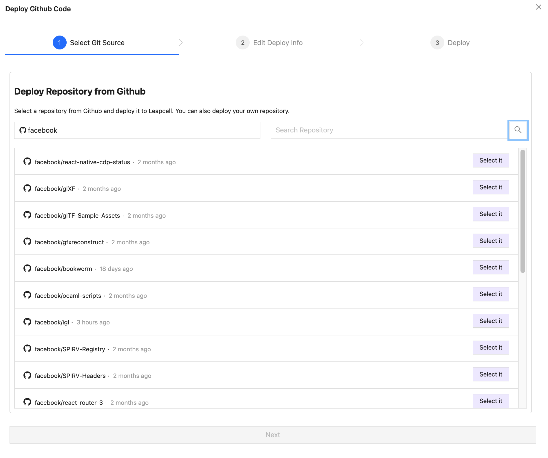The image size is (548, 458).
Task: Click facebook/SPIRV-Registry repository name
Action: pyautogui.click(x=70, y=349)
